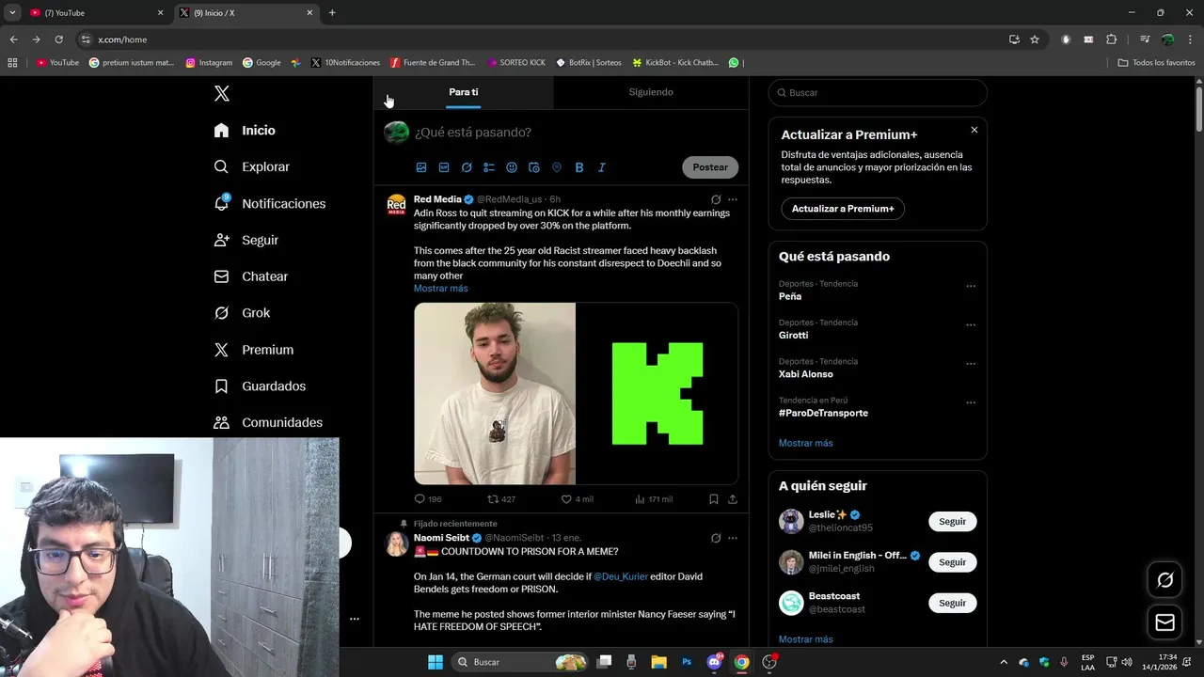Click the X logo in the sidebar
The image size is (1204, 677).
(x=222, y=93)
